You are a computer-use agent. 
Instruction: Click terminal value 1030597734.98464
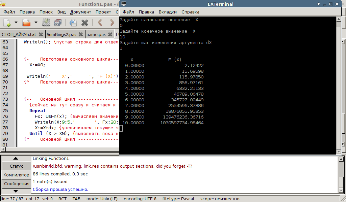pos(182,123)
